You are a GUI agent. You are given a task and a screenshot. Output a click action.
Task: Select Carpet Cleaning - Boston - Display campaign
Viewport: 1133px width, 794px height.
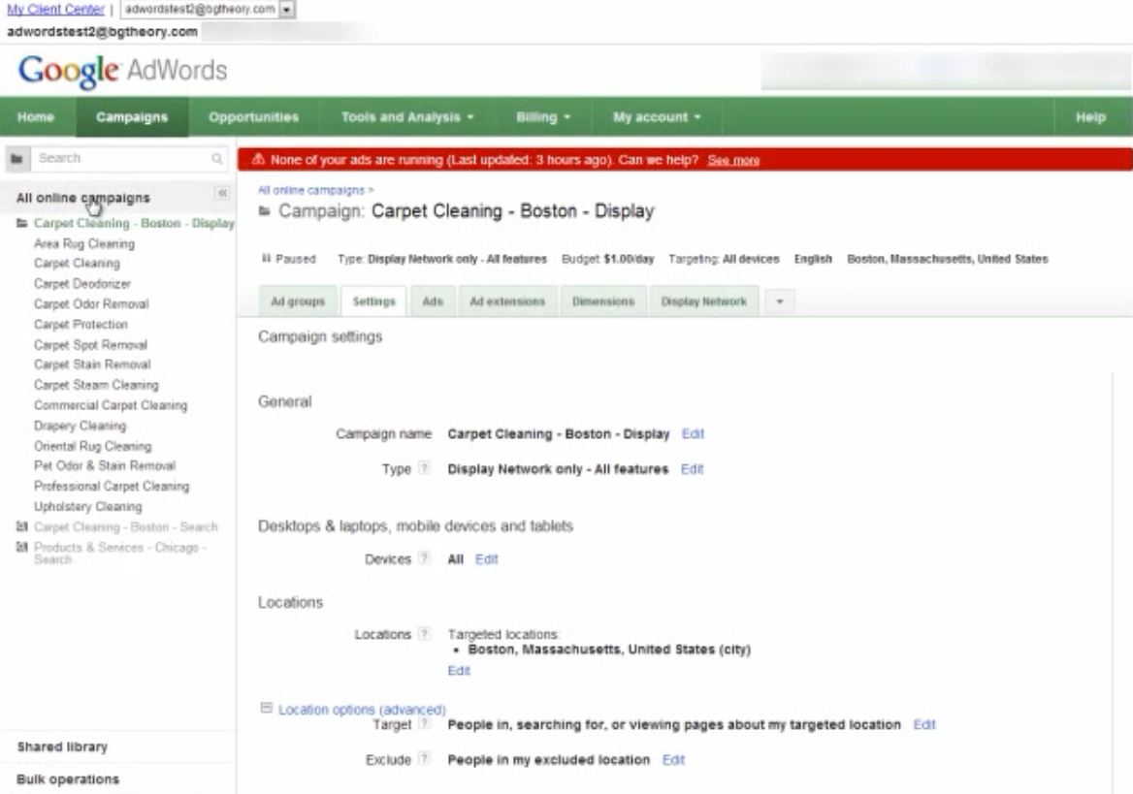click(x=134, y=223)
